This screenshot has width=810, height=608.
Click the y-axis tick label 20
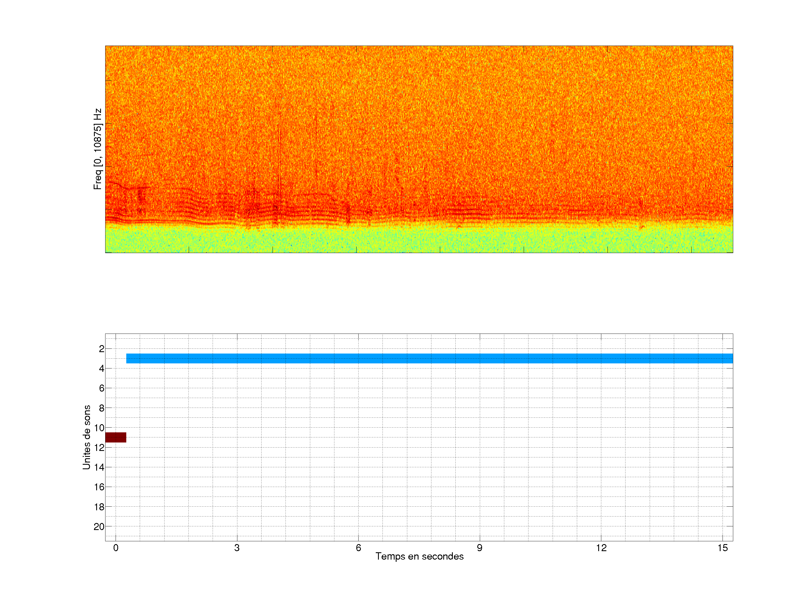coord(99,527)
